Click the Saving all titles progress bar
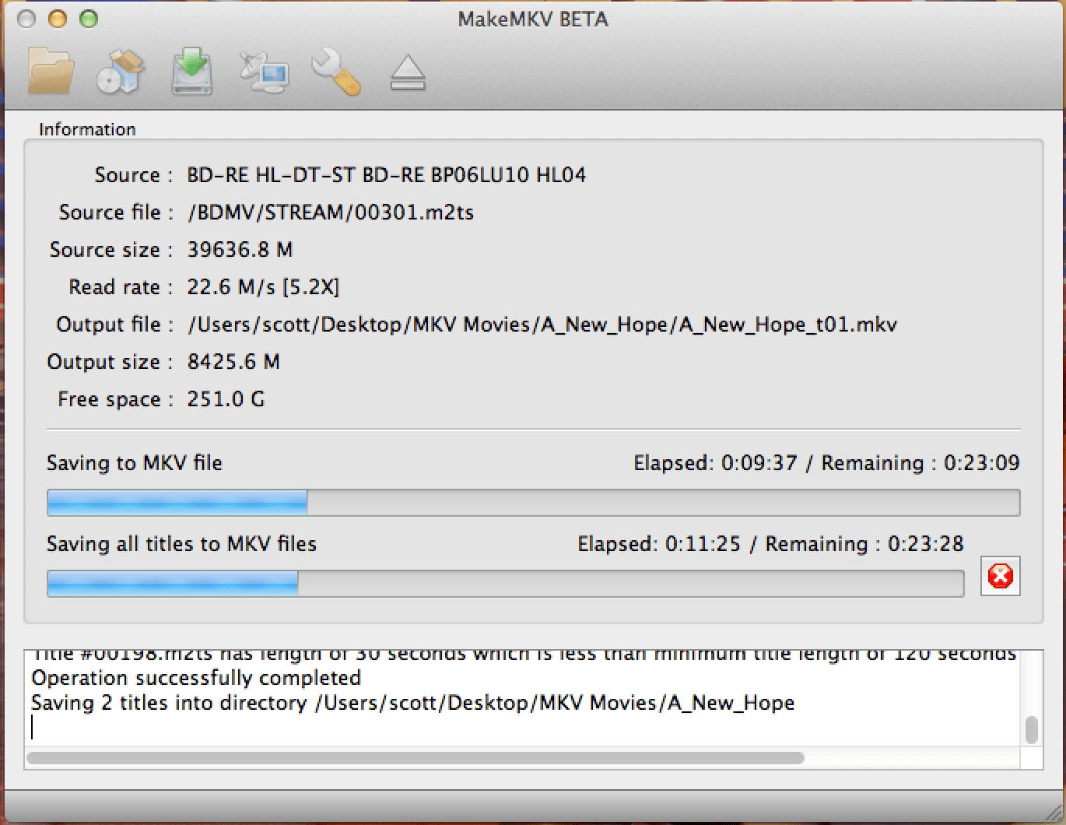Viewport: 1066px width, 825px height. coord(505,584)
